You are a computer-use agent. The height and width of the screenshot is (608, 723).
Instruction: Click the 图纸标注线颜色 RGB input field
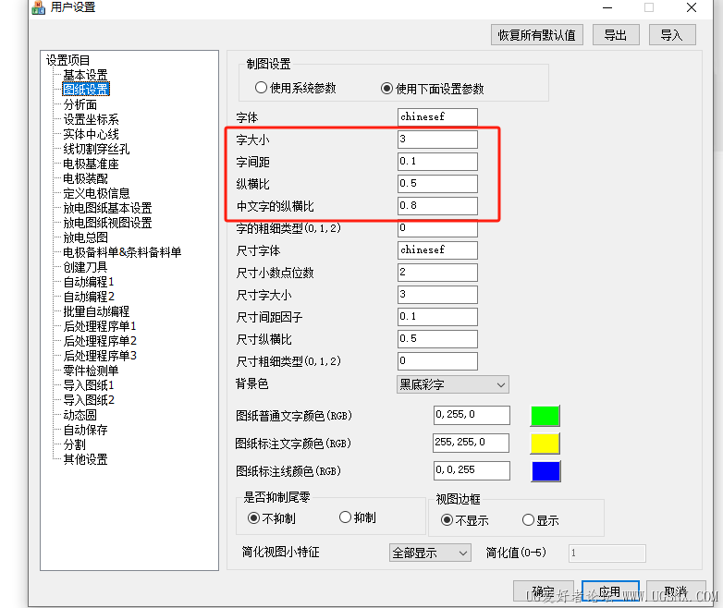point(472,470)
